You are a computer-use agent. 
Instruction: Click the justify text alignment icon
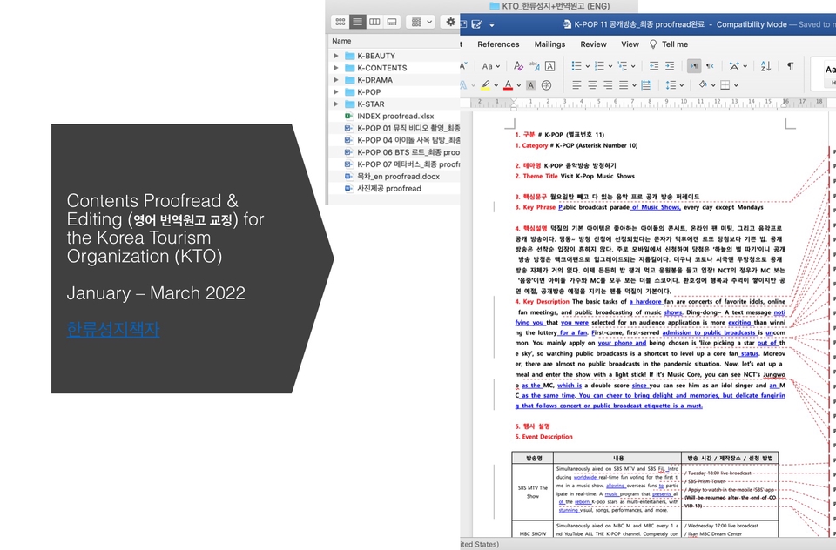point(624,85)
